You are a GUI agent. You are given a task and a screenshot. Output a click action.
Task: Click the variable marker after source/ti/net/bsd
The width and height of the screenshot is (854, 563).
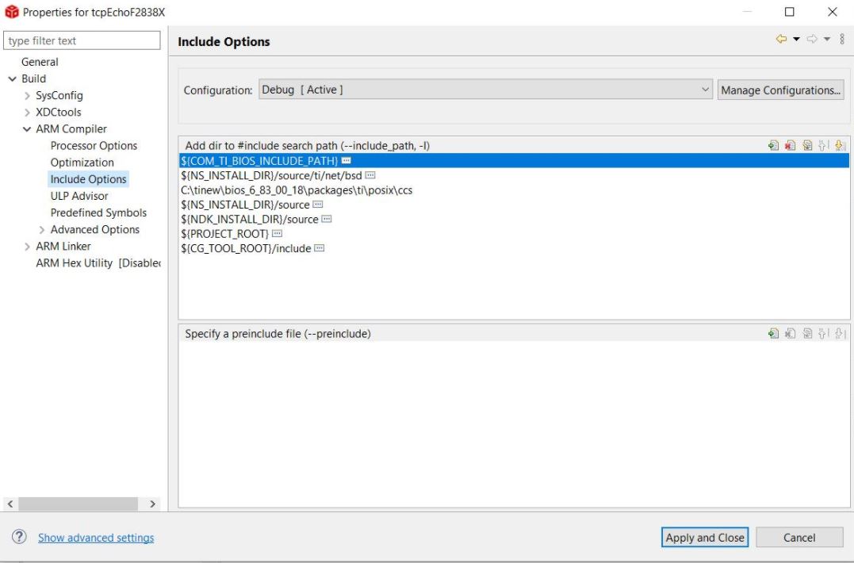[x=370, y=175]
